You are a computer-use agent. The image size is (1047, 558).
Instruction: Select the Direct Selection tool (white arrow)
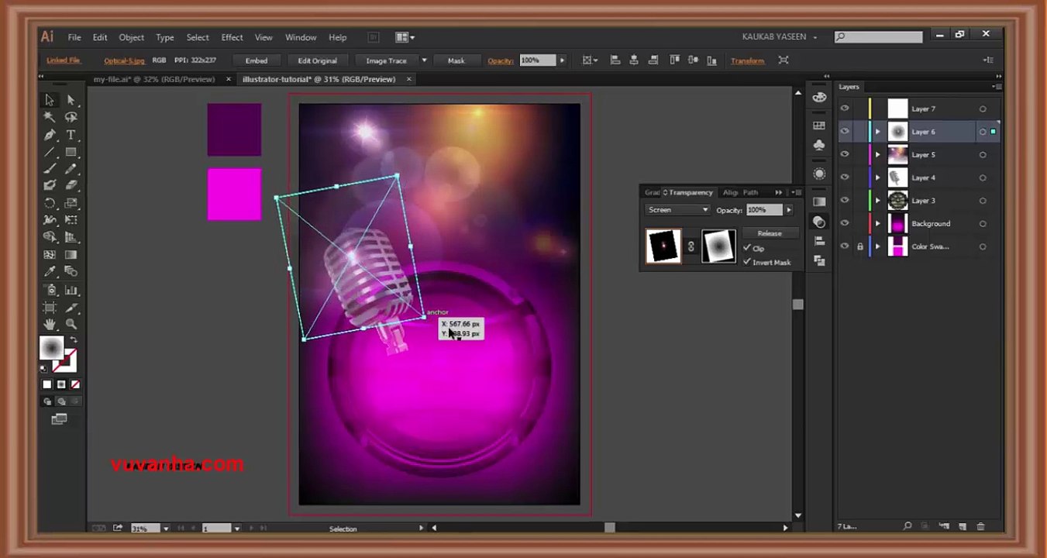coord(71,100)
